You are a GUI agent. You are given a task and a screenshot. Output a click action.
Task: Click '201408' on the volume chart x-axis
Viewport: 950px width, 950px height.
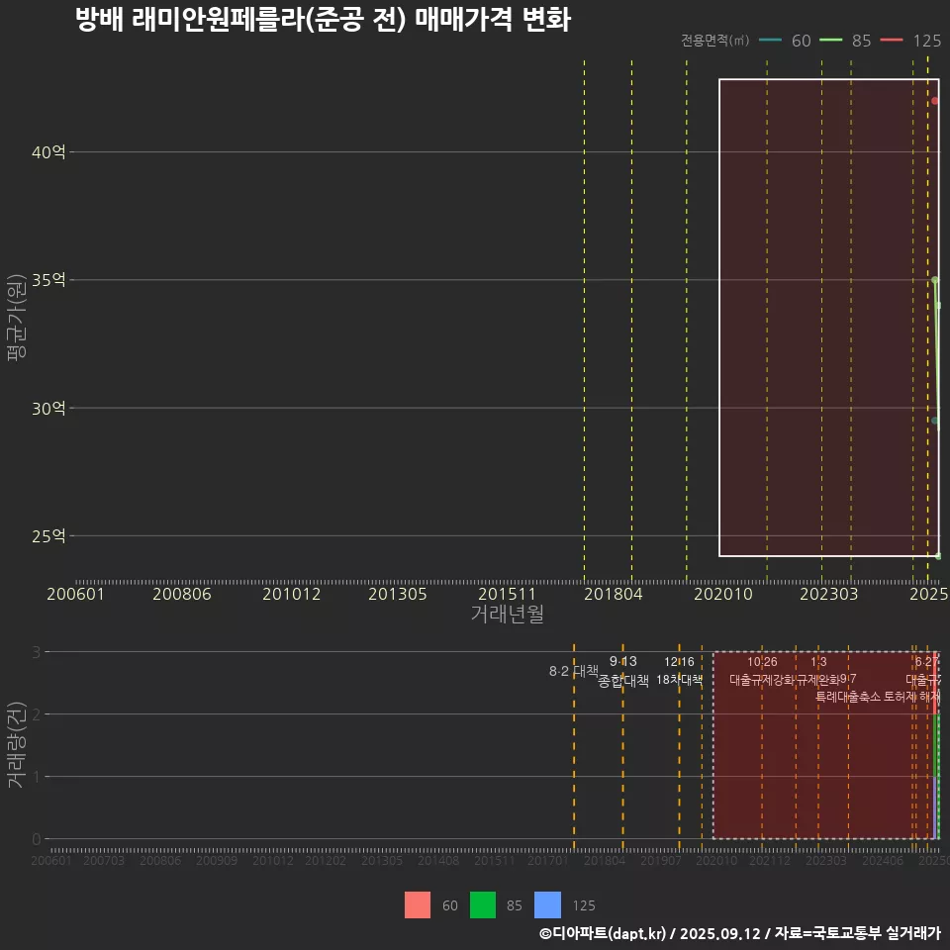point(438,860)
